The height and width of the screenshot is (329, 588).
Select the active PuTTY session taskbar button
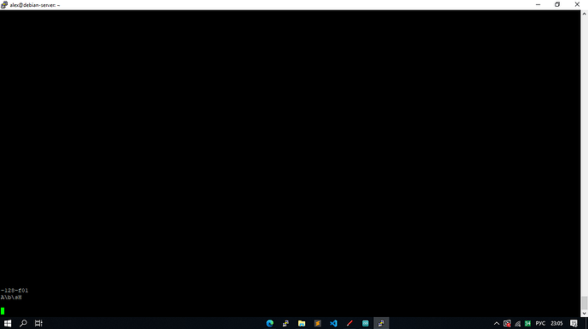[381, 323]
